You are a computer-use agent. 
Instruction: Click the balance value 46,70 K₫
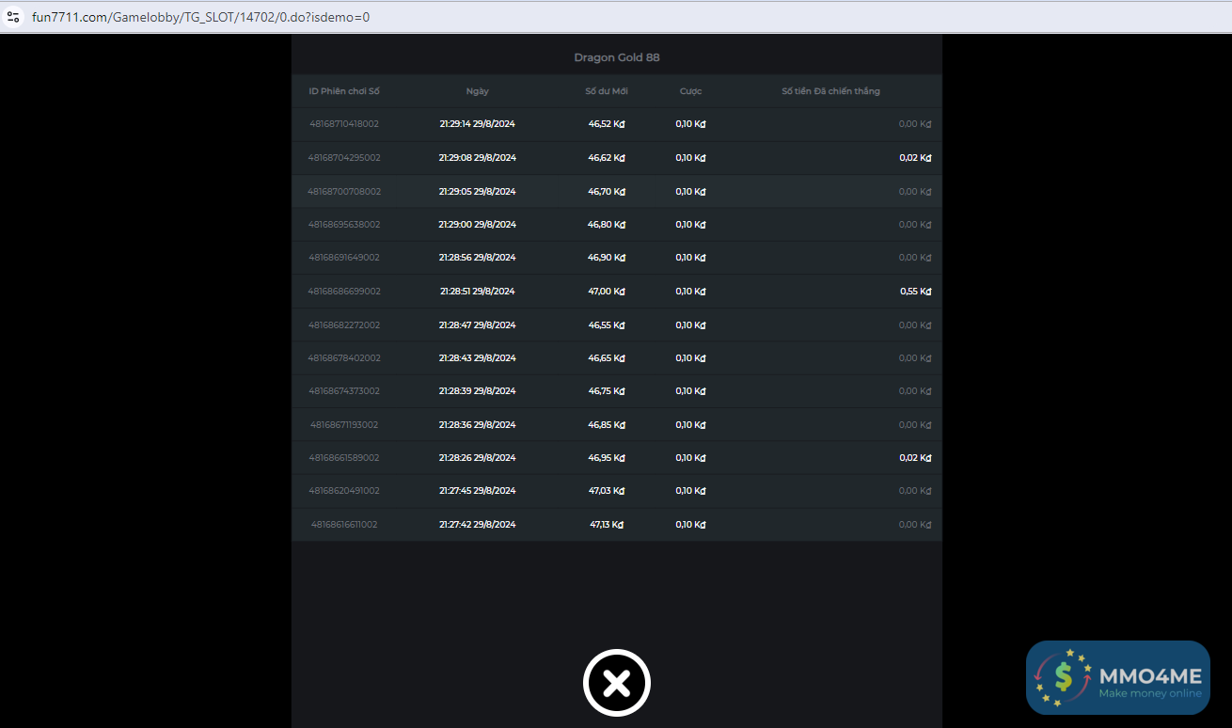coord(607,192)
